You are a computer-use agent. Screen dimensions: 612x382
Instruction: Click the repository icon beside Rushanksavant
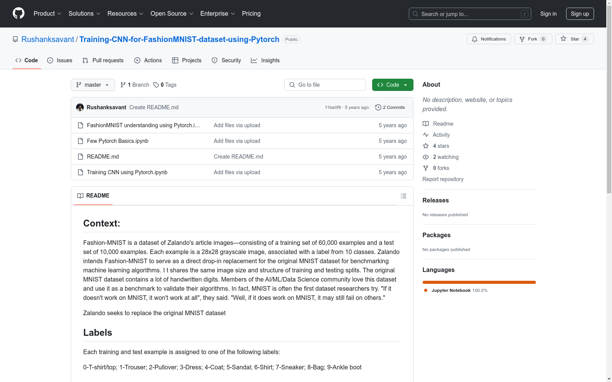click(15, 39)
